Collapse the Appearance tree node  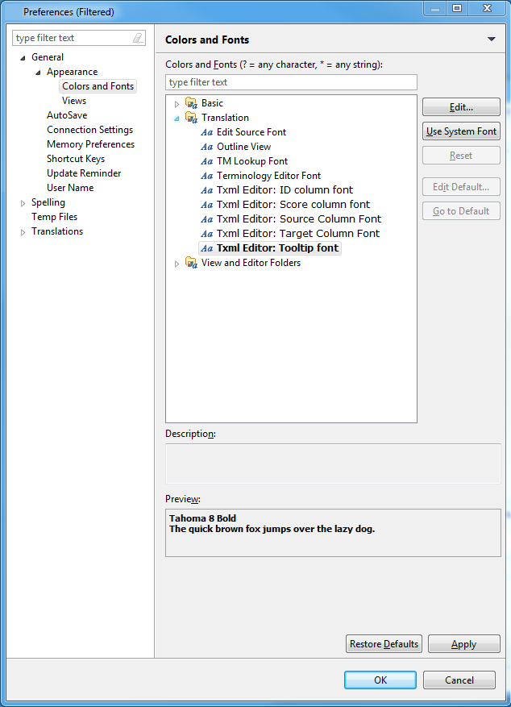38,73
